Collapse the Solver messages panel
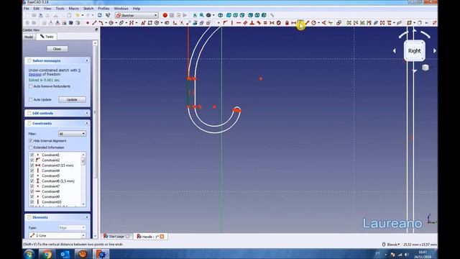Viewport: 460px width, 259px height. pyautogui.click(x=87, y=60)
